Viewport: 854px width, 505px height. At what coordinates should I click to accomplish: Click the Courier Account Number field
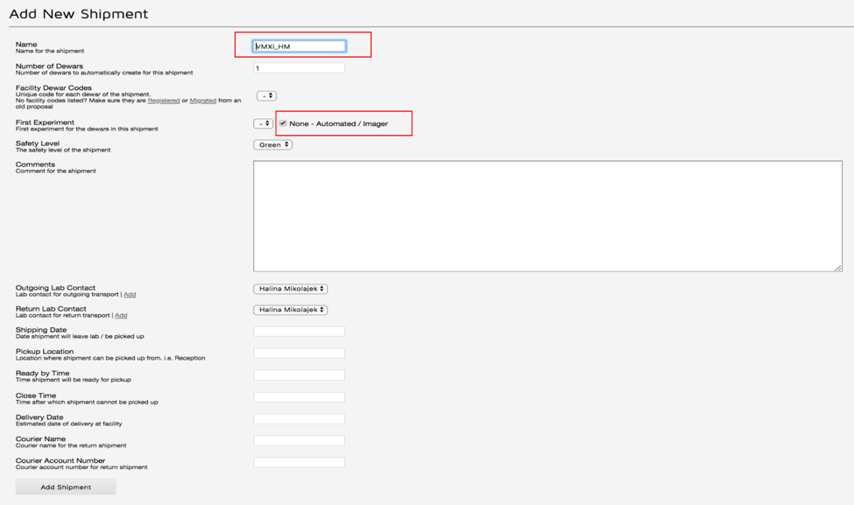298,462
